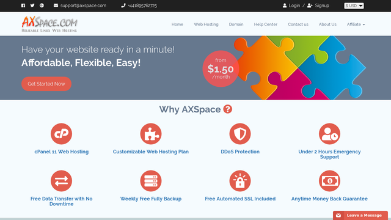The image size is (391, 220).
Task: Open the Leave a Message chat widget
Action: pyautogui.click(x=360, y=215)
